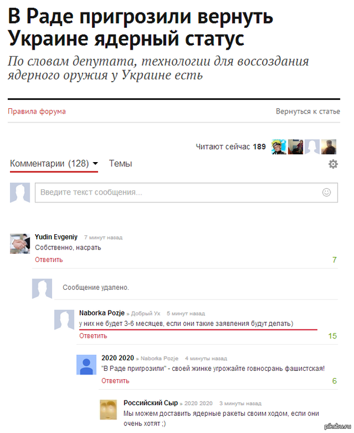Click the rating 15 on Naborka Pozje's comment

332,336
